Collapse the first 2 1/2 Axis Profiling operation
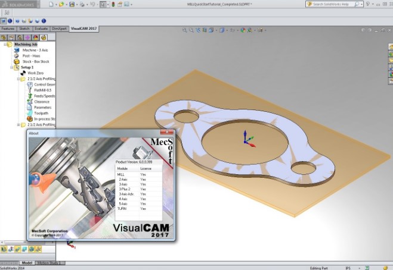Image resolution: width=393 pixels, height=270 pixels. coord(18,79)
